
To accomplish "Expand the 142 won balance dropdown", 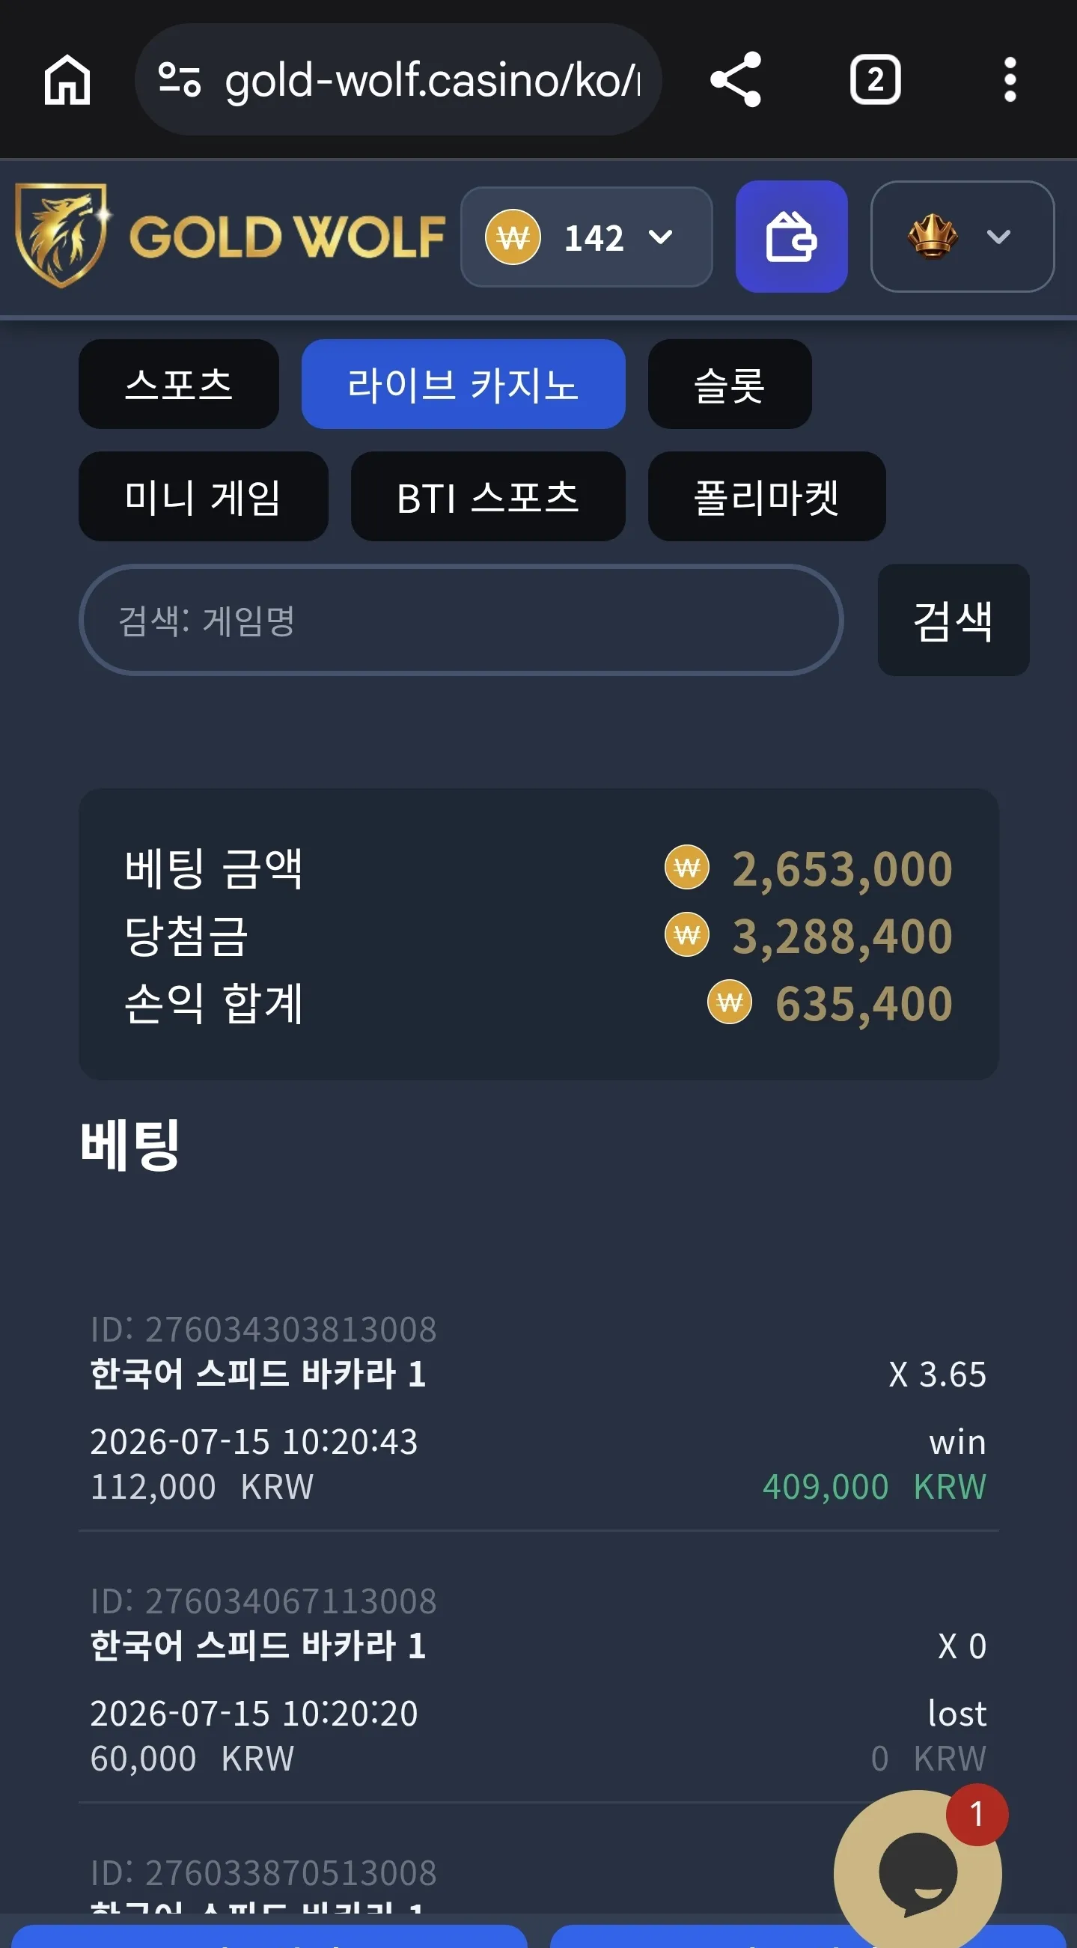I will click(x=587, y=237).
